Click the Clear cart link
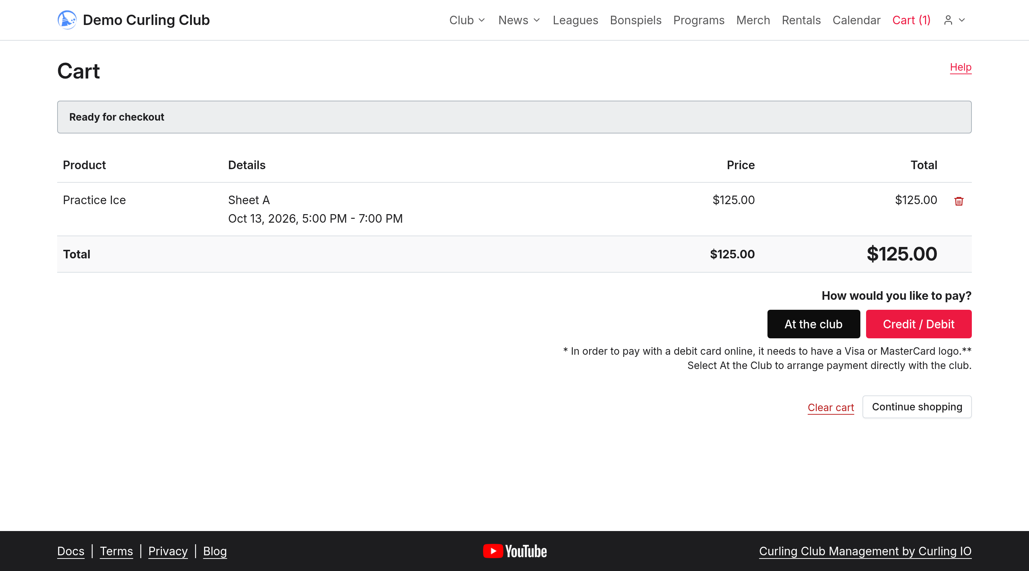The width and height of the screenshot is (1029, 571). [x=830, y=408]
